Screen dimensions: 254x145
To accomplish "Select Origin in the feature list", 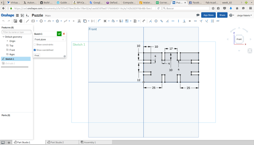I will pos(12,41).
